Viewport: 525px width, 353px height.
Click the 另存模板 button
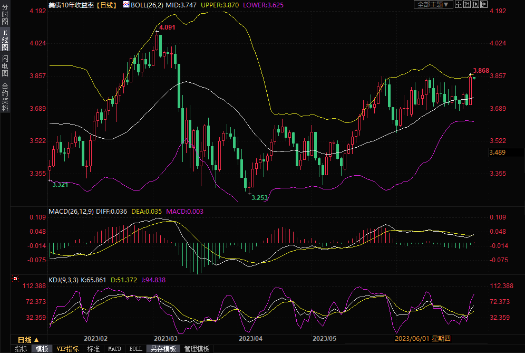tap(163, 349)
